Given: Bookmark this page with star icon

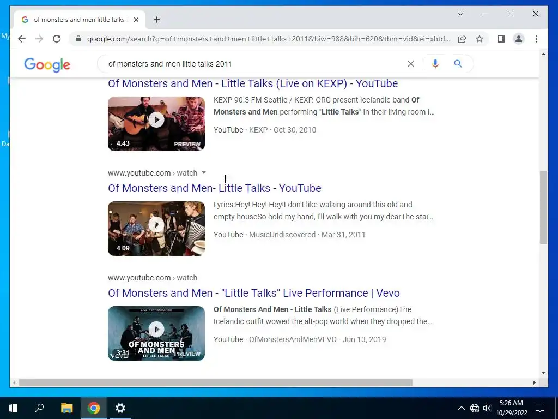Looking at the screenshot, I should point(480,39).
